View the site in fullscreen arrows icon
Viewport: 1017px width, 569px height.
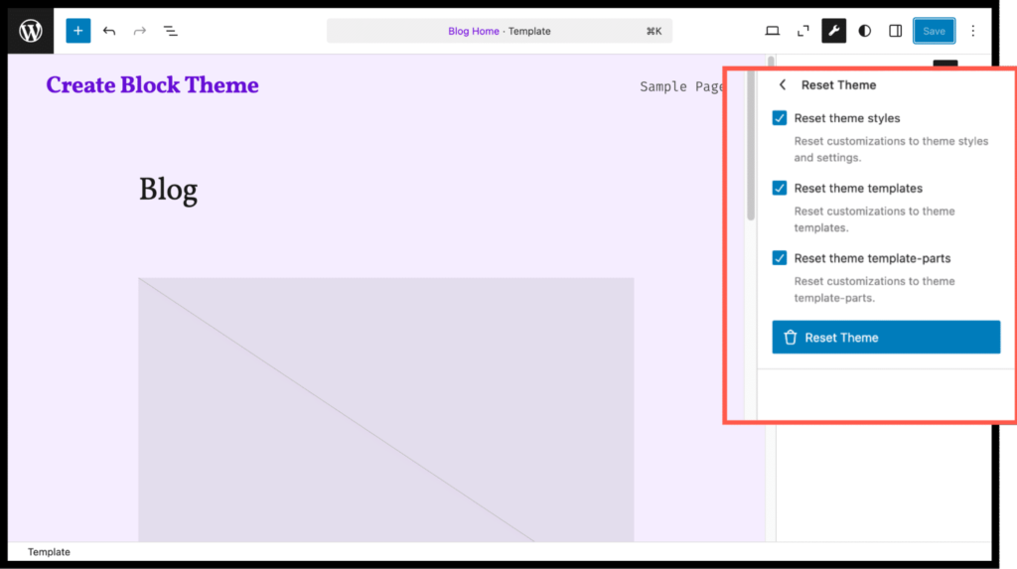(x=802, y=31)
